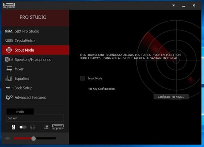
Task: Enable the Scout Mode checkbox
Action: click(x=83, y=78)
